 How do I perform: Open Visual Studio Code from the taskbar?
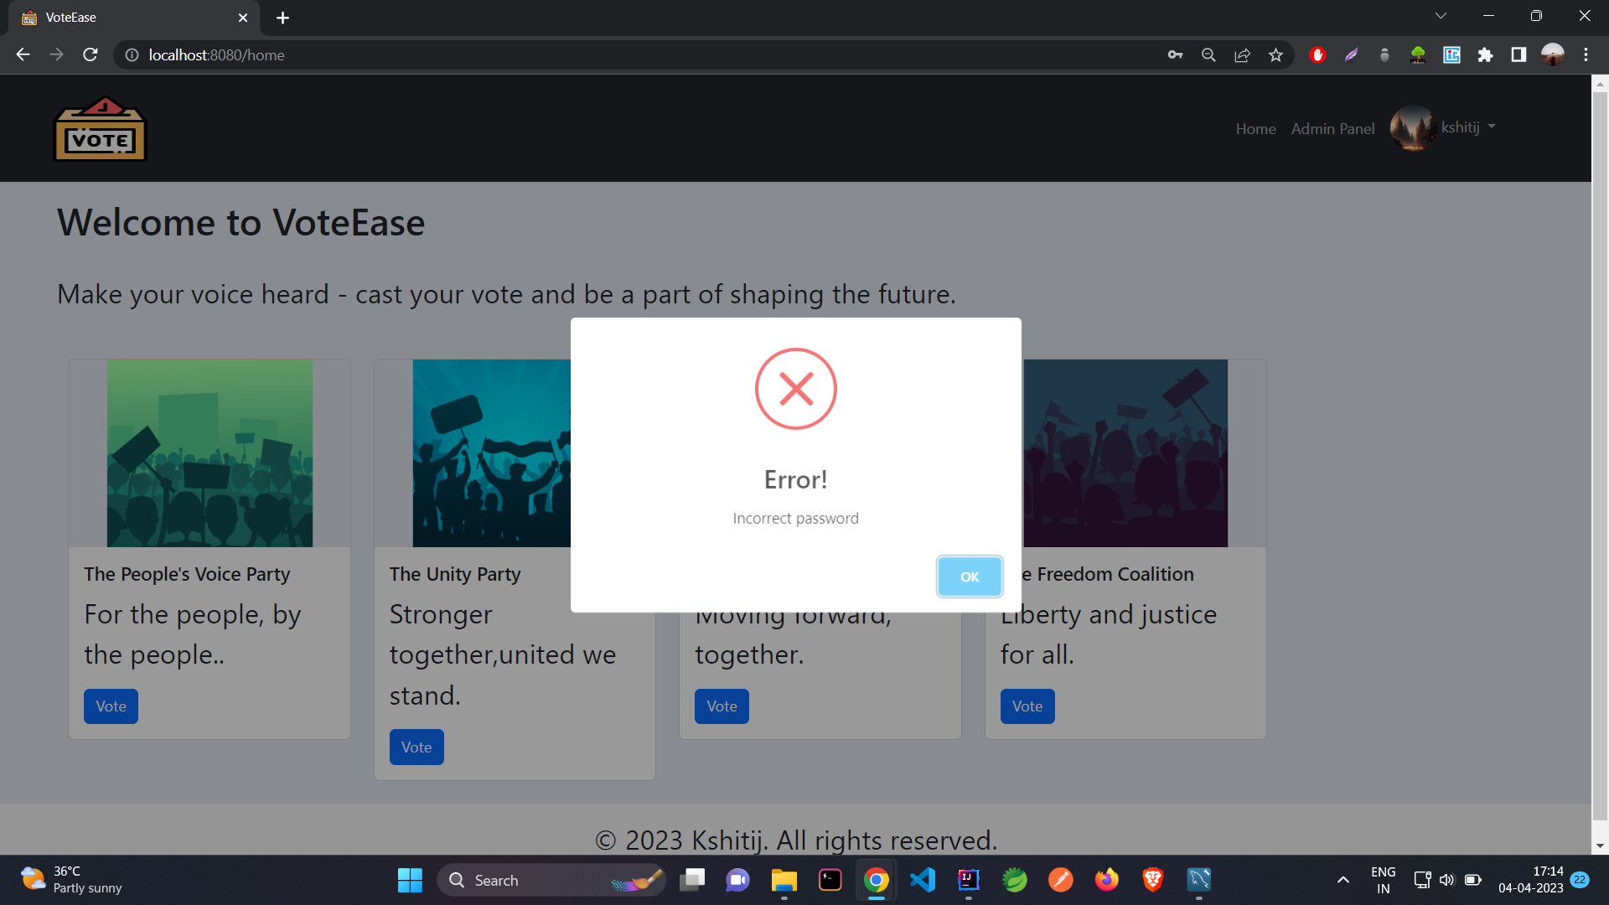point(923,880)
